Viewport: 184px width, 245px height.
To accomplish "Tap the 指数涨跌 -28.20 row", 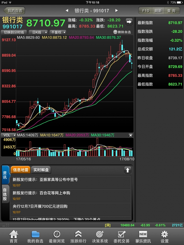I will 160,32.
